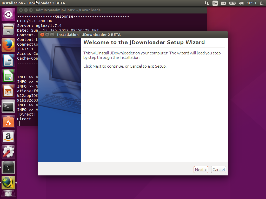
Task: Open the En keyboard layout indicator
Action: point(215,3)
